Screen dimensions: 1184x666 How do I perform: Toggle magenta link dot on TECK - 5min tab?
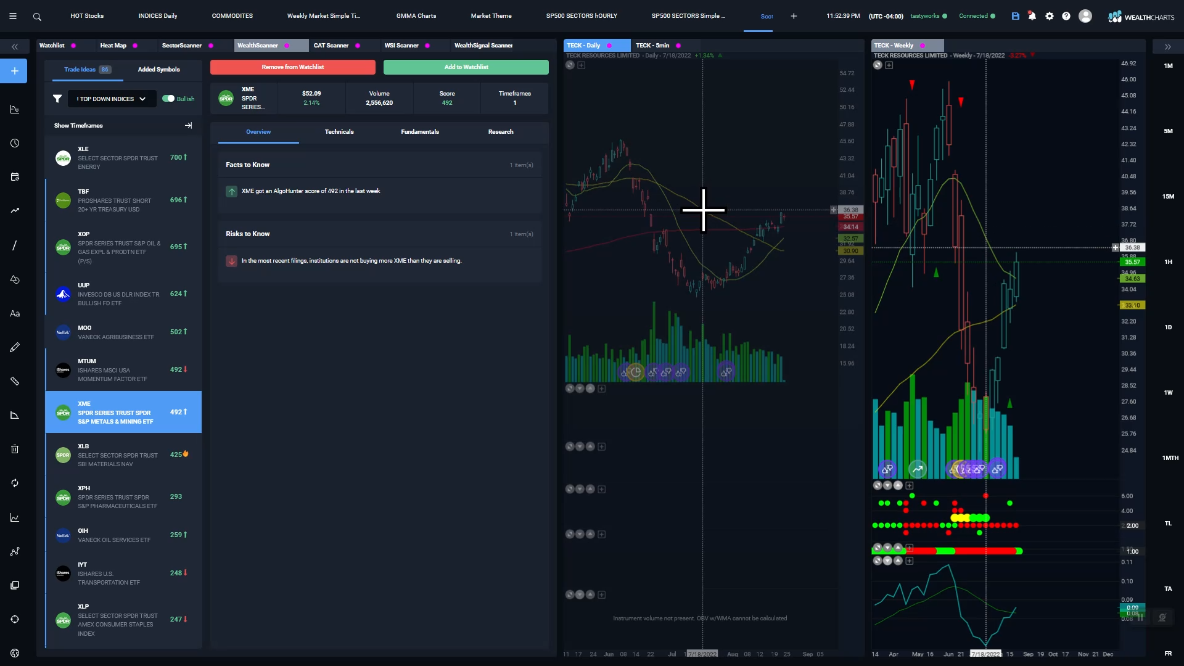pos(678,46)
